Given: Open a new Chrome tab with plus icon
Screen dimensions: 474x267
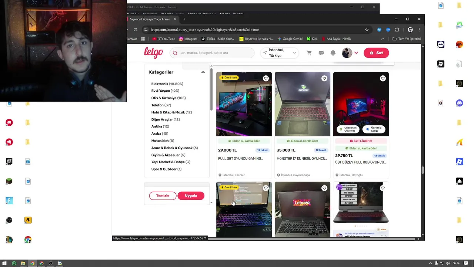Looking at the screenshot, I should pos(184,19).
